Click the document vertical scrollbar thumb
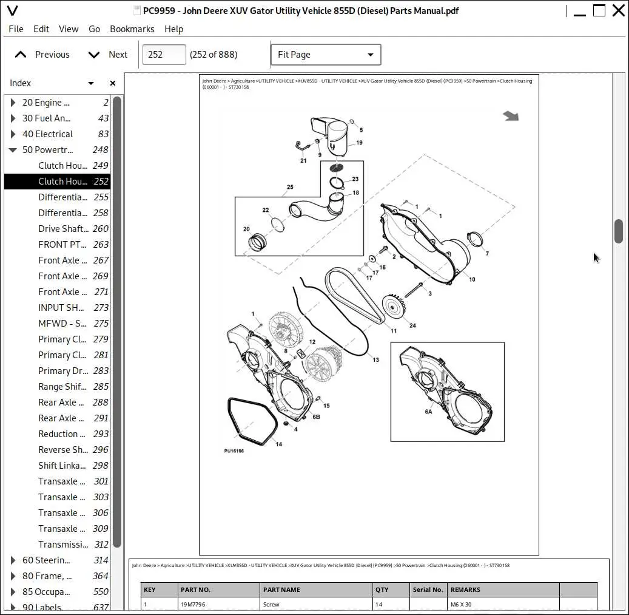Screen dimensions: 629x615 coord(619,231)
